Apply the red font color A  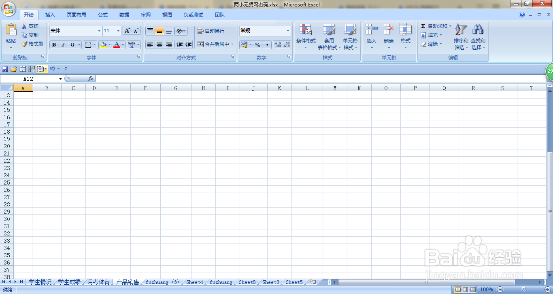[x=117, y=45]
